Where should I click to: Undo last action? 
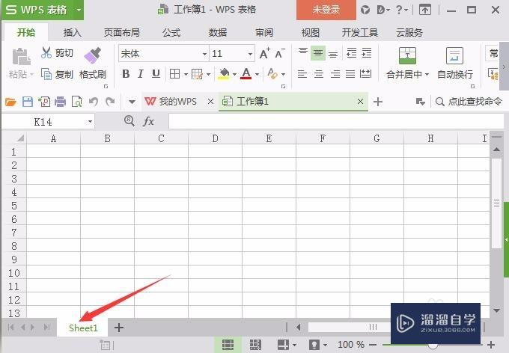coord(94,102)
